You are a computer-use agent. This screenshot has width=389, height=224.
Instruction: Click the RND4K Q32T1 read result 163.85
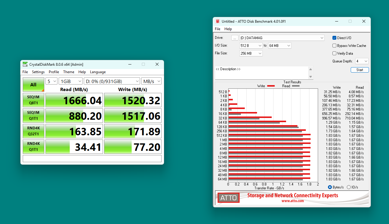(x=74, y=131)
